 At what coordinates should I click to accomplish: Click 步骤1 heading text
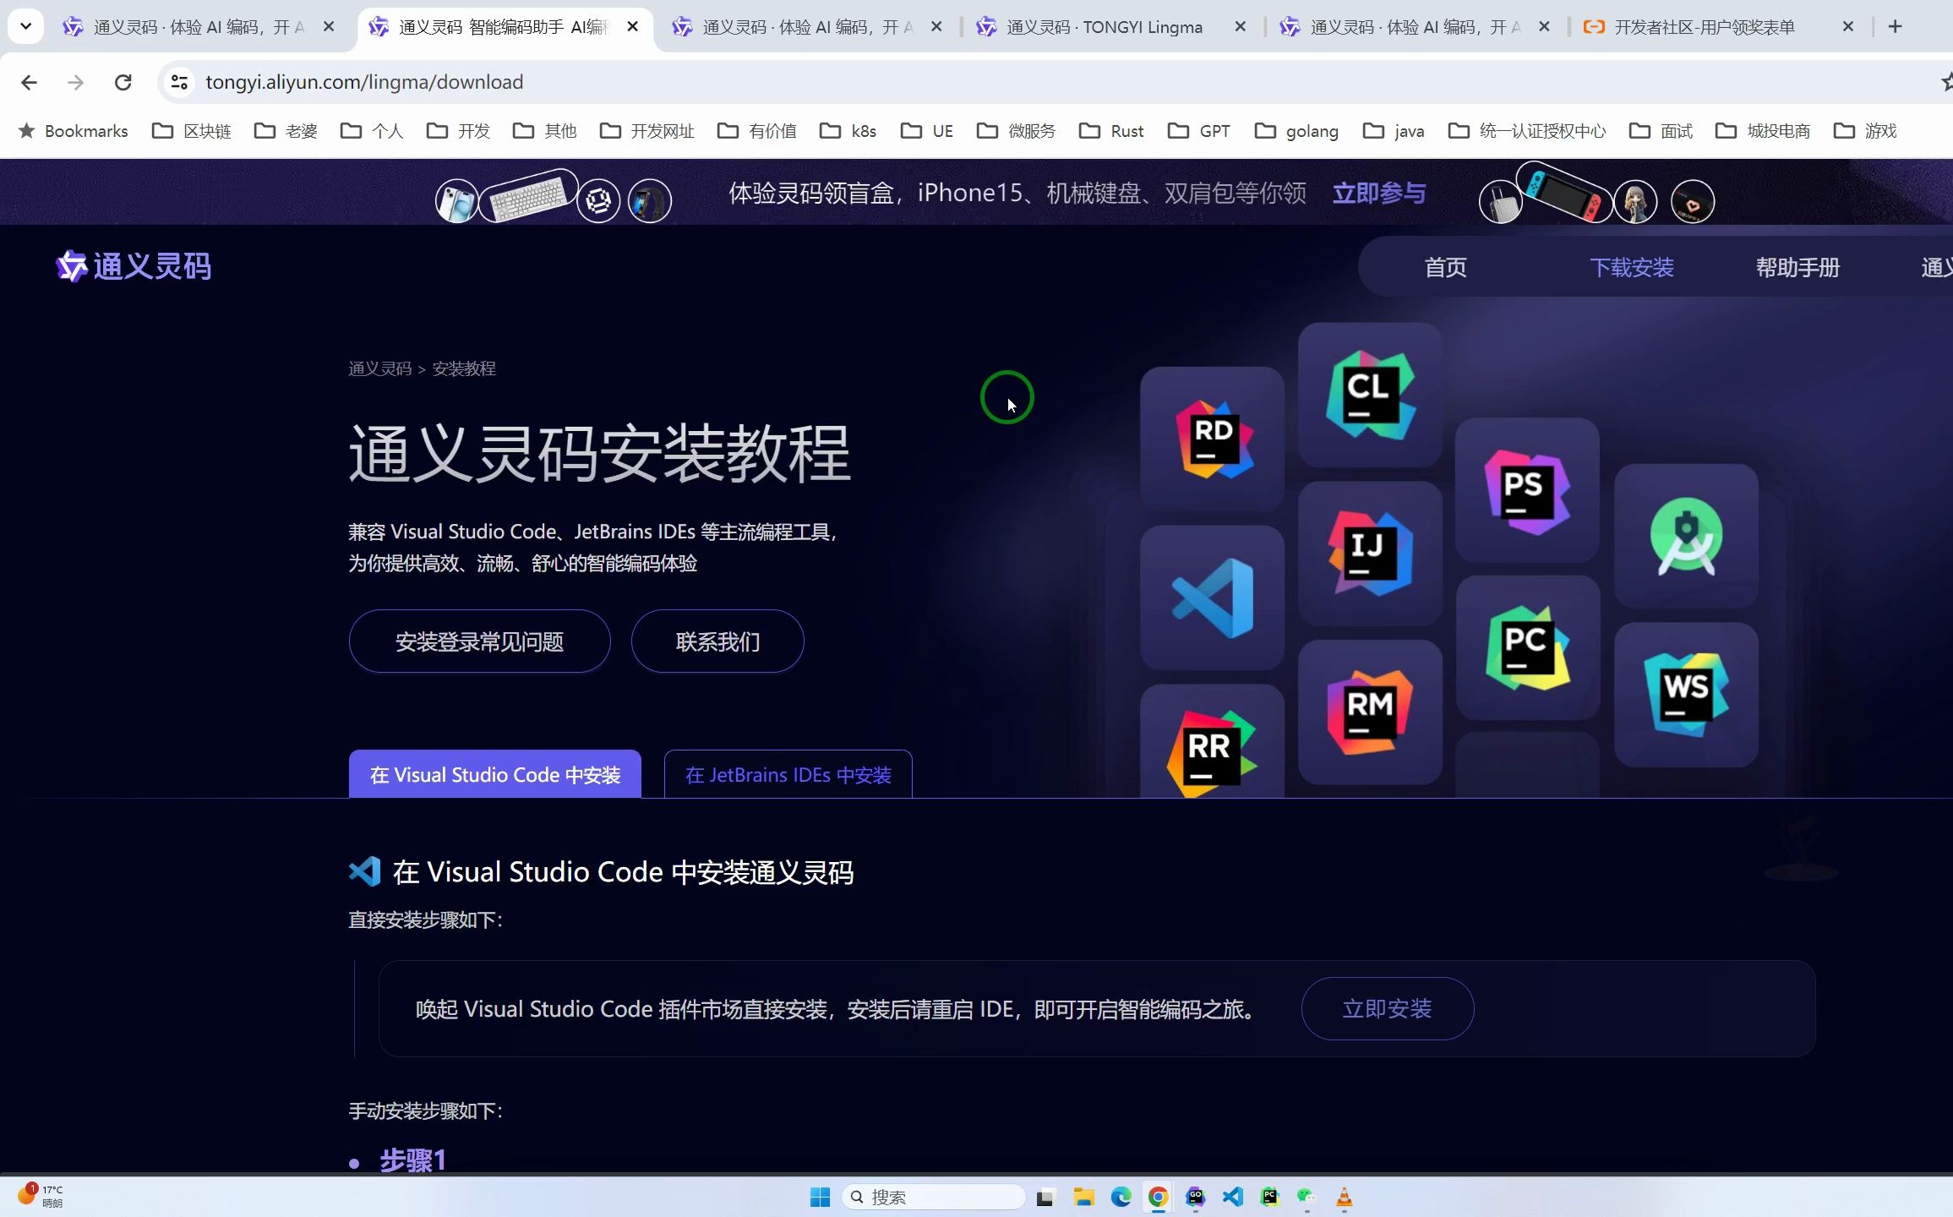pos(412,1160)
